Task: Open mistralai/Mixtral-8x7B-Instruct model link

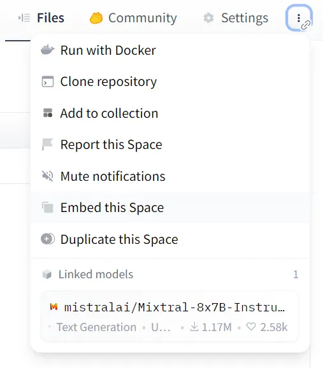Action: (x=169, y=316)
